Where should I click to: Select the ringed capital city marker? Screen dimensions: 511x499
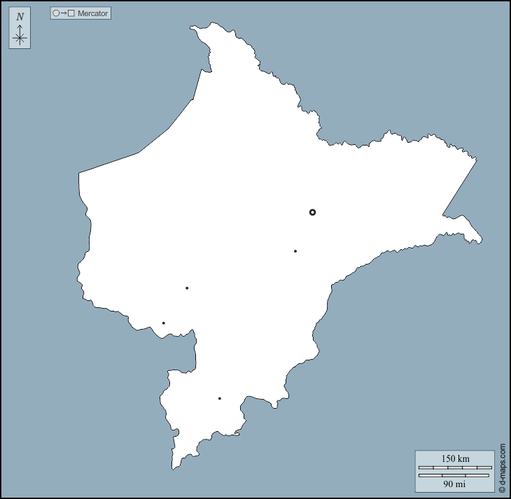coord(312,212)
